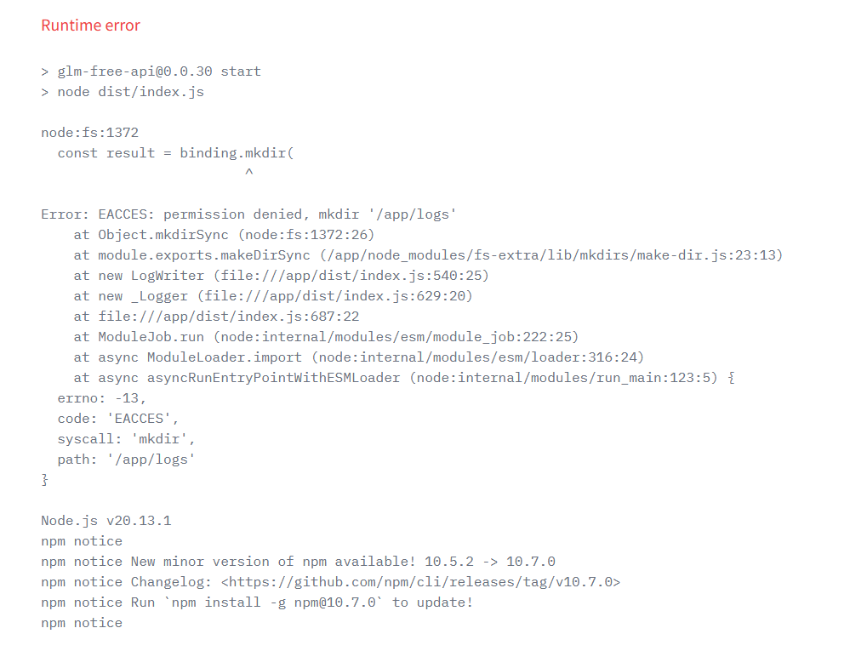Click the errno: -13 property line

102,398
